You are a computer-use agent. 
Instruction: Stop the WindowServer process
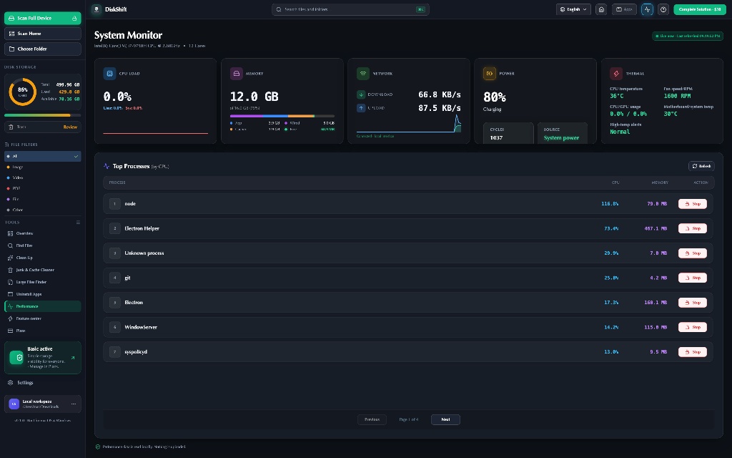(x=692, y=327)
